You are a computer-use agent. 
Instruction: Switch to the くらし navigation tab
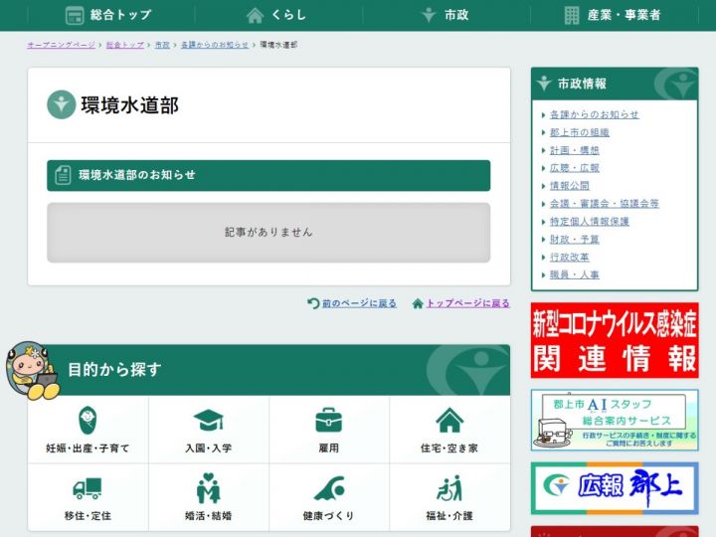coord(276,15)
